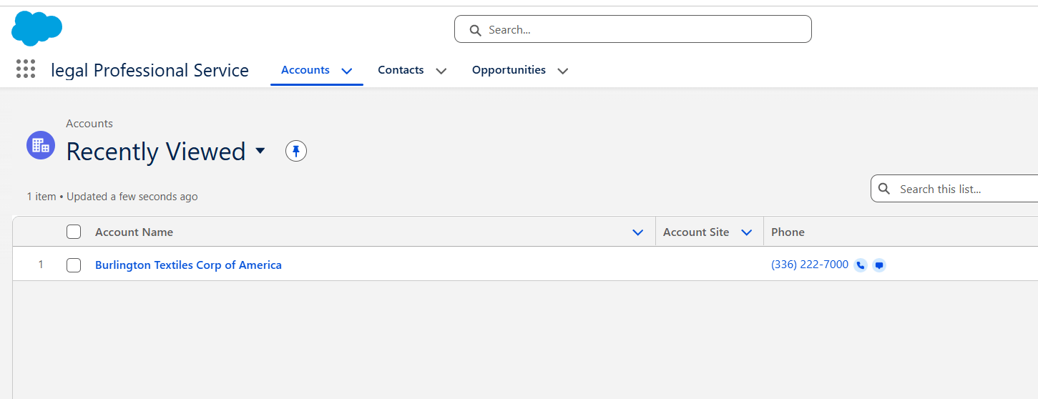Click the Search this list field
This screenshot has width=1038, height=399.
click(x=954, y=189)
